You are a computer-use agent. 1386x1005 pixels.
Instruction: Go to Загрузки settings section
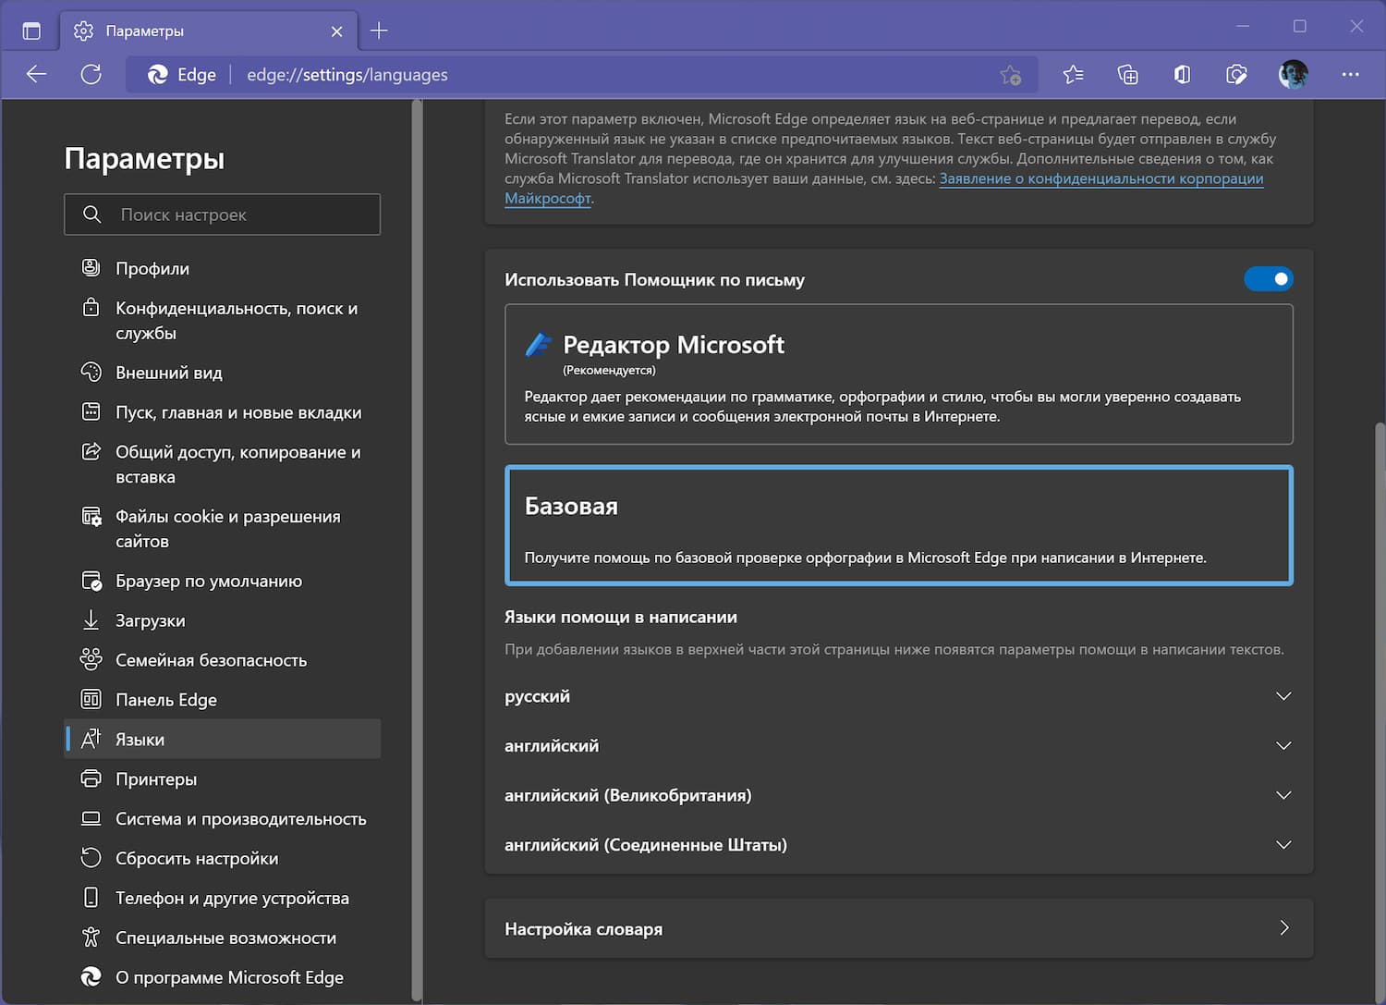tap(150, 620)
